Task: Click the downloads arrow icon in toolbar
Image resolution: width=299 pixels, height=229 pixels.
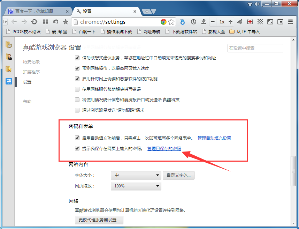Action: click(x=204, y=21)
